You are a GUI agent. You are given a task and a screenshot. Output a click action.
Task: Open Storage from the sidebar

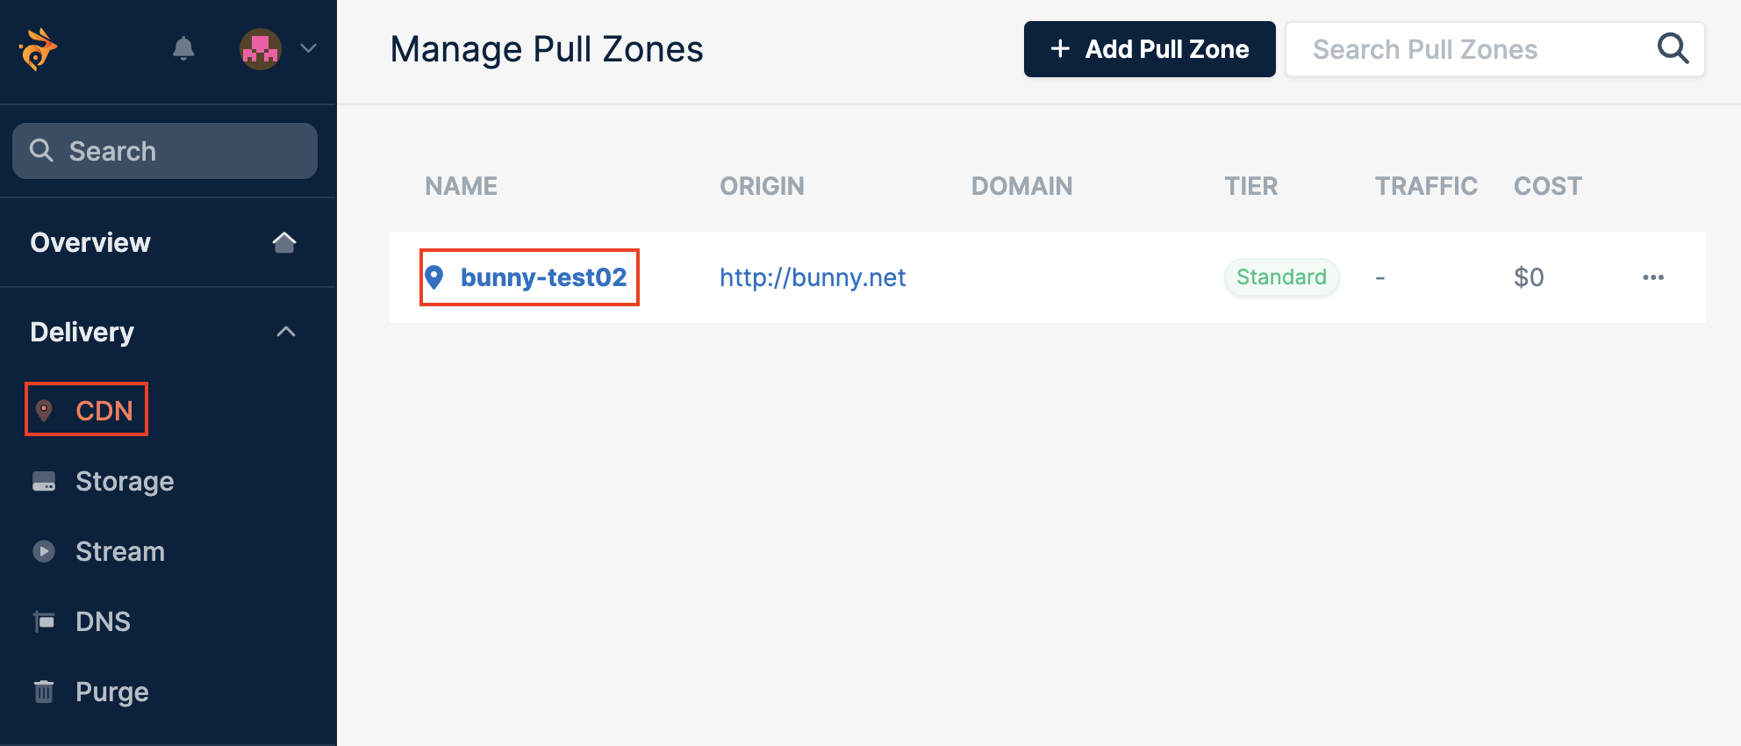[x=125, y=481]
